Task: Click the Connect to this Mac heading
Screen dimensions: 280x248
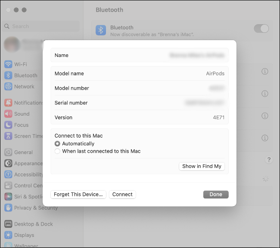Action: (78, 136)
